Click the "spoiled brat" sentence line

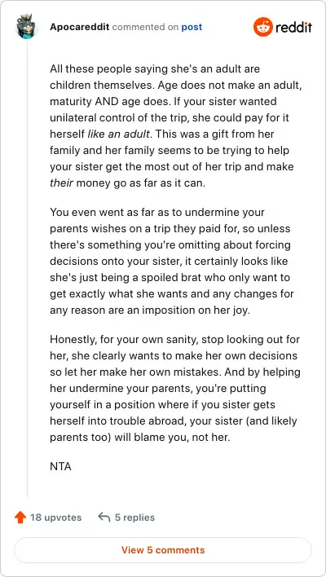pyautogui.click(x=170, y=277)
